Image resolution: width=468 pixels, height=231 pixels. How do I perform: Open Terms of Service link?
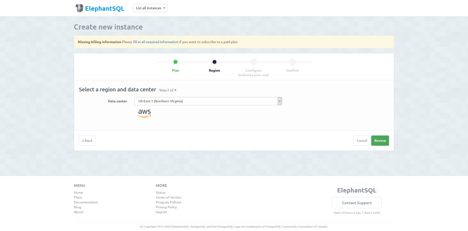click(x=168, y=197)
